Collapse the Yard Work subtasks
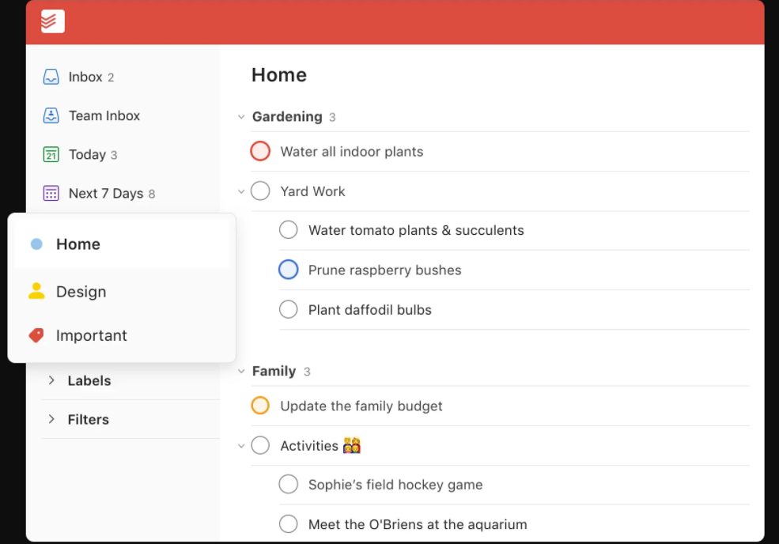The image size is (779, 544). (x=241, y=191)
